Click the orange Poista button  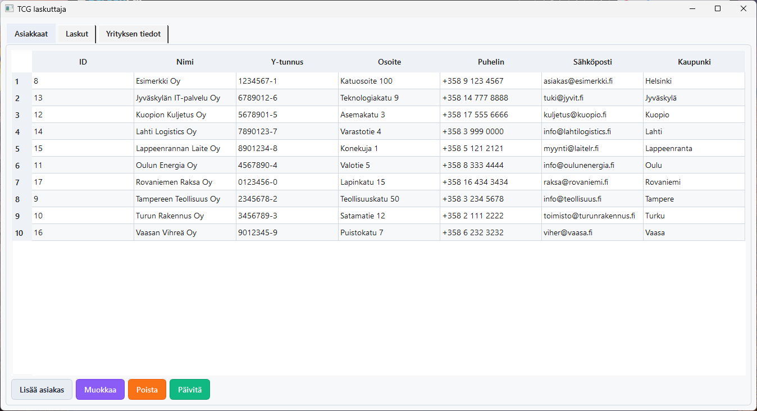coord(147,390)
